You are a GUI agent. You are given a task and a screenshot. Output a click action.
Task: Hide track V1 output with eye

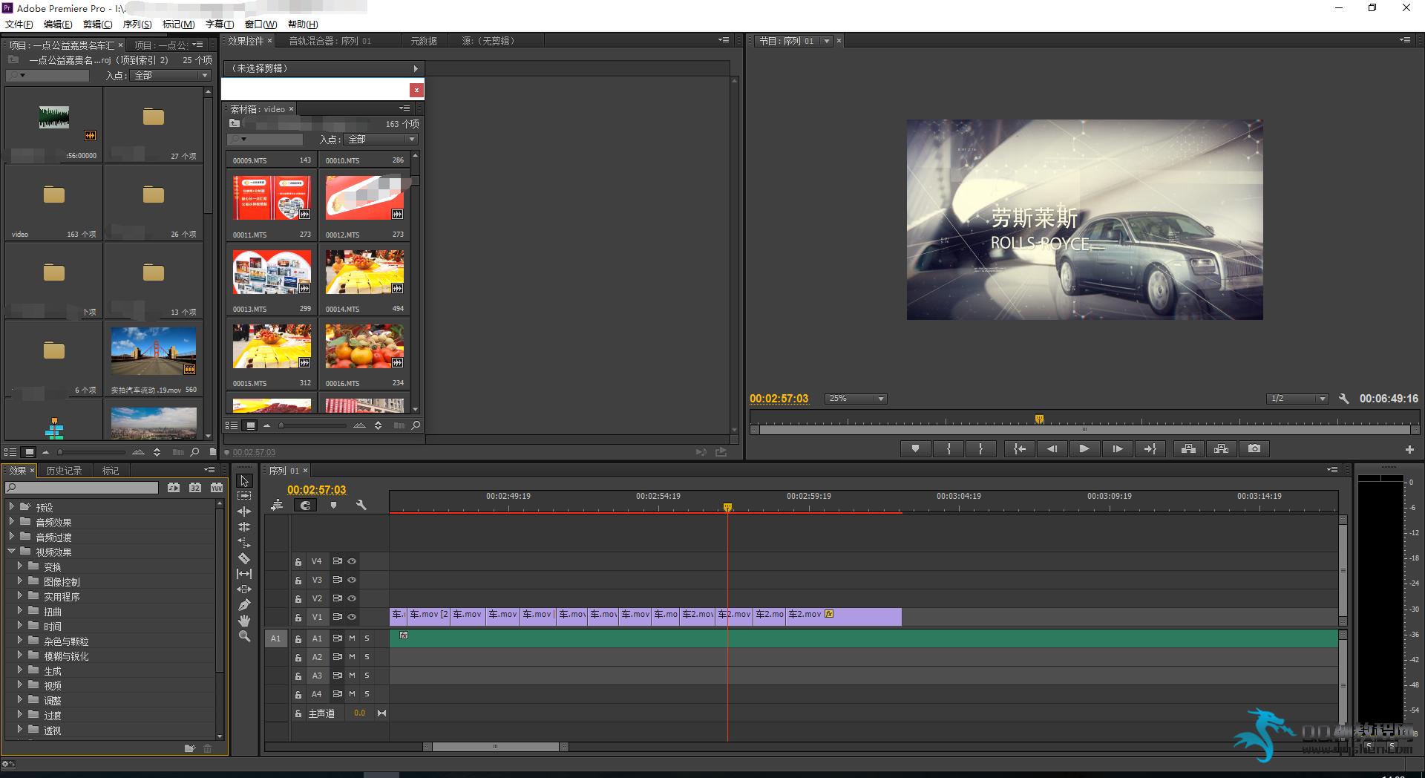point(352,617)
